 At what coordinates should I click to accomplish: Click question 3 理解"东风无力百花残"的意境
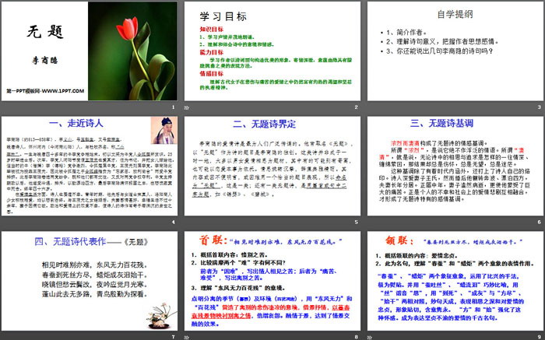[x=238, y=288]
